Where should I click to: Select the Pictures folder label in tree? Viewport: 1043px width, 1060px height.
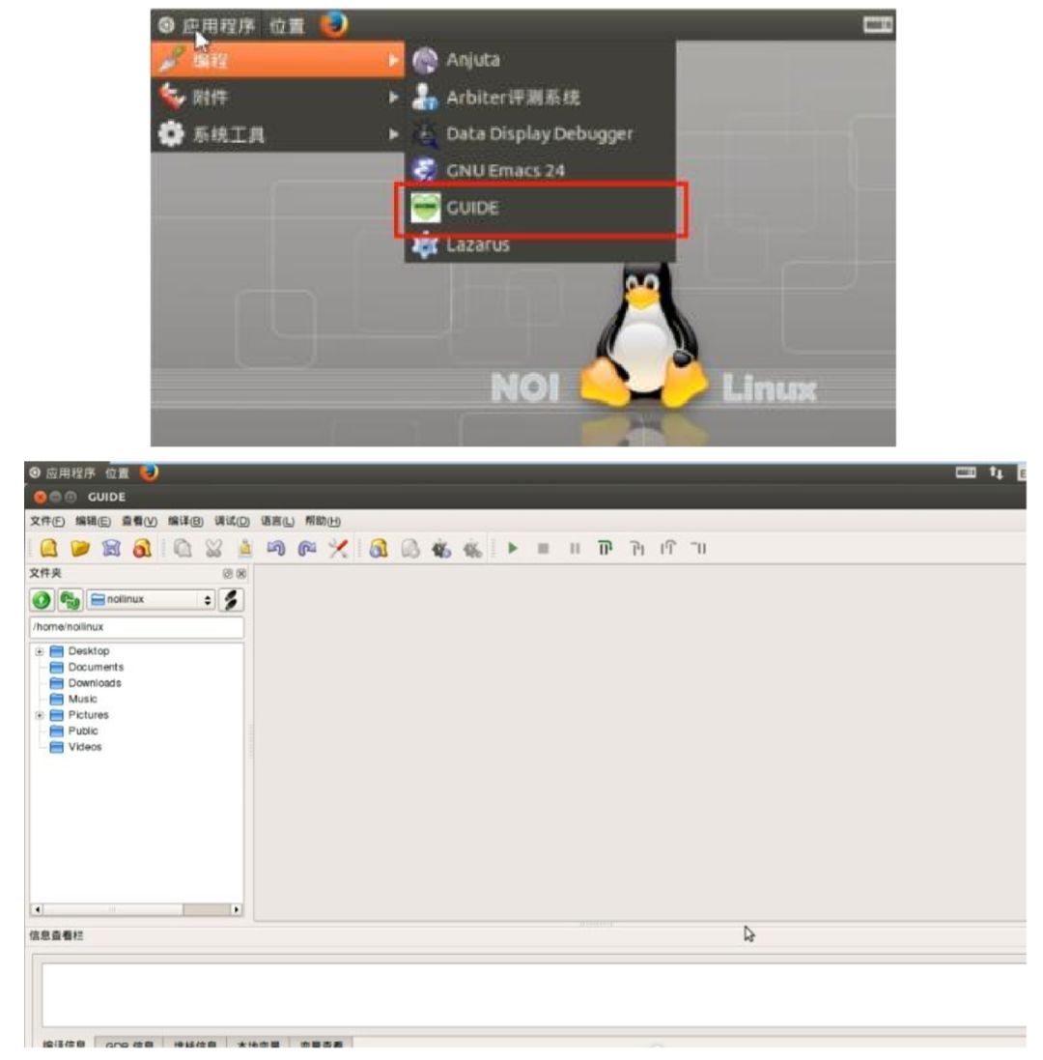(x=89, y=715)
